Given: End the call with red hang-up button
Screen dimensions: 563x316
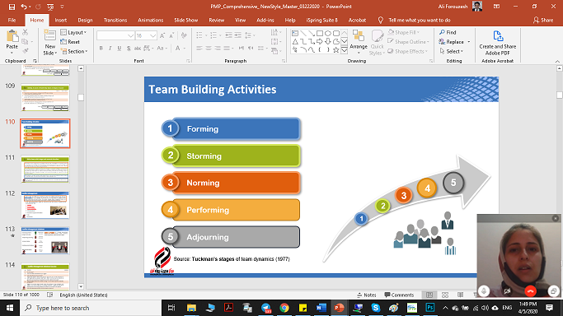Looking at the screenshot, I should (x=530, y=291).
